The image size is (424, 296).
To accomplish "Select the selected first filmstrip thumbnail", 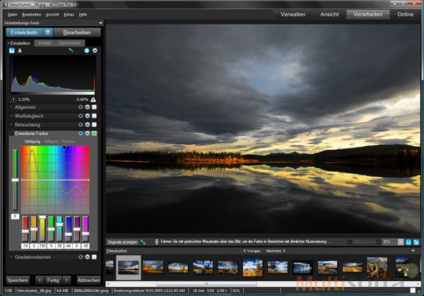I will click(x=128, y=266).
